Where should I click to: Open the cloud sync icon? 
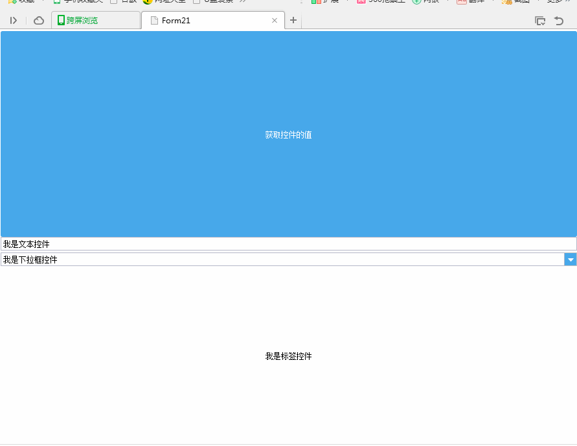(39, 21)
